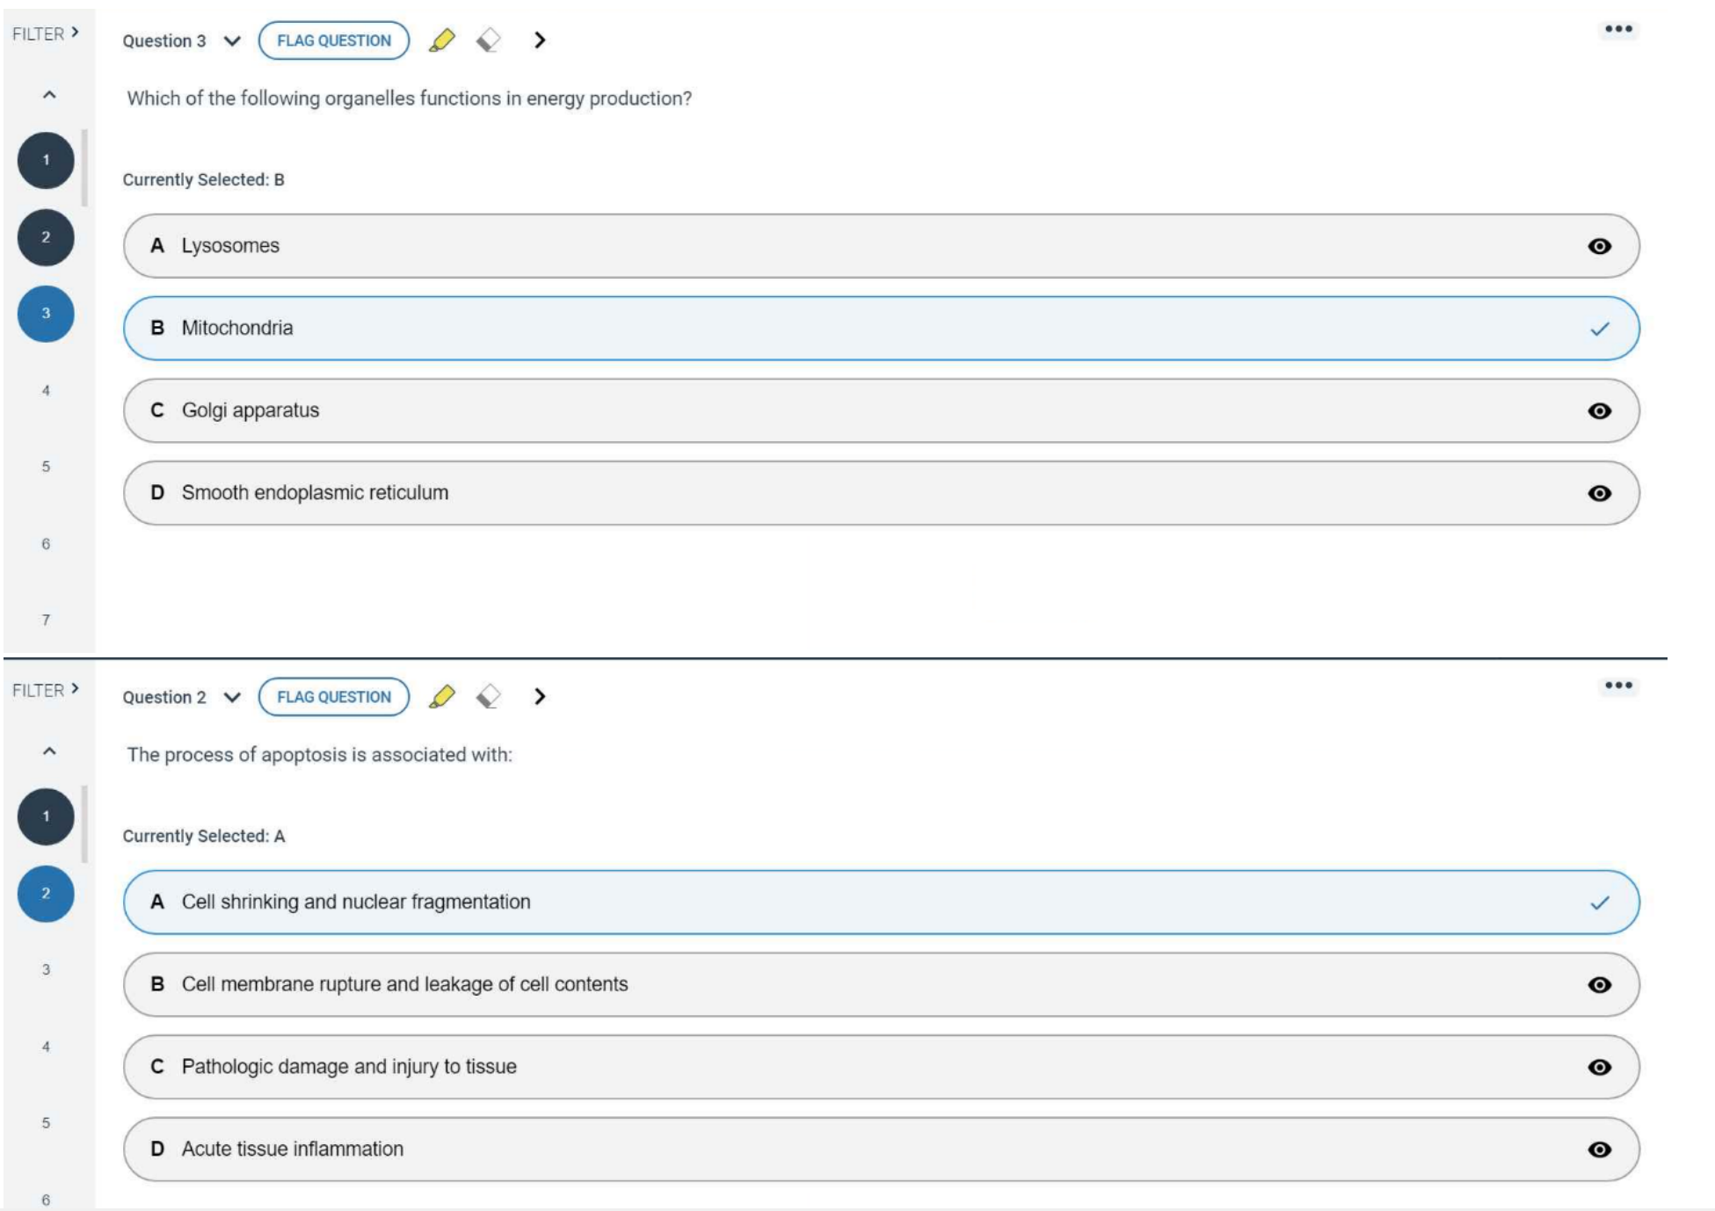Toggle eye icon for Lysosomes answer
The height and width of the screenshot is (1211, 1715).
pyautogui.click(x=1599, y=246)
